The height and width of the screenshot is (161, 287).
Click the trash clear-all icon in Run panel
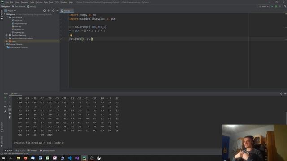[10, 117]
